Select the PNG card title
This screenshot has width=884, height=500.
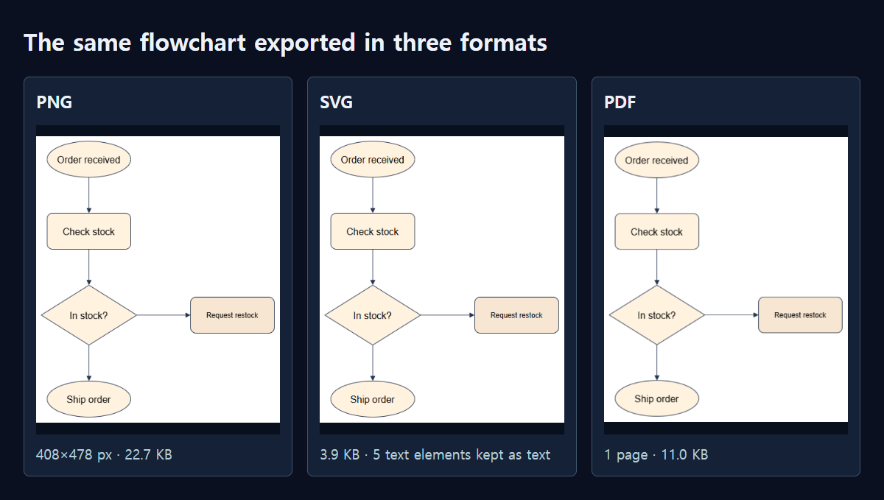[x=55, y=102]
